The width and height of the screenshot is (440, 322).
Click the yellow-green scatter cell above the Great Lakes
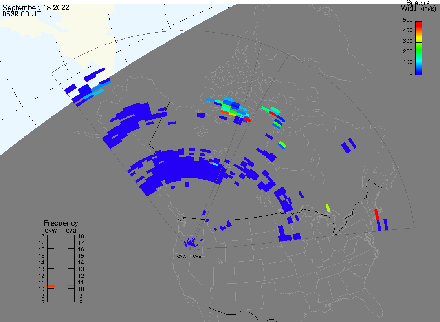coord(328,208)
